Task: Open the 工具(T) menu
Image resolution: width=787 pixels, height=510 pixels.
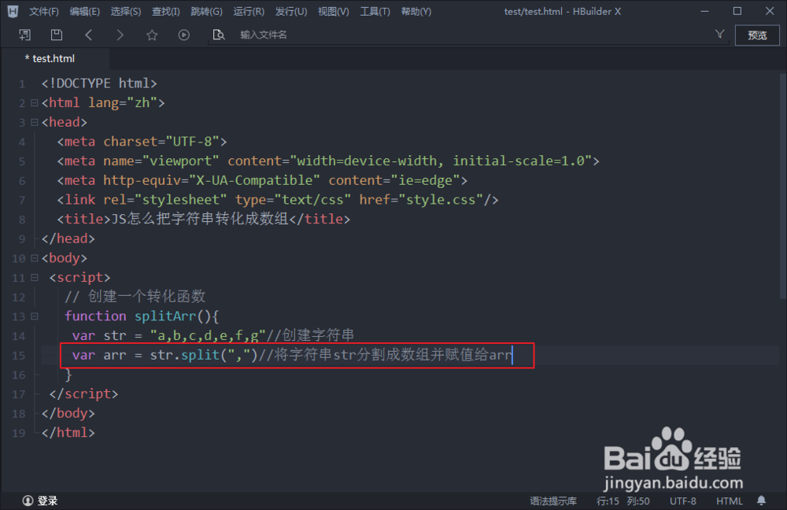Action: [x=375, y=11]
